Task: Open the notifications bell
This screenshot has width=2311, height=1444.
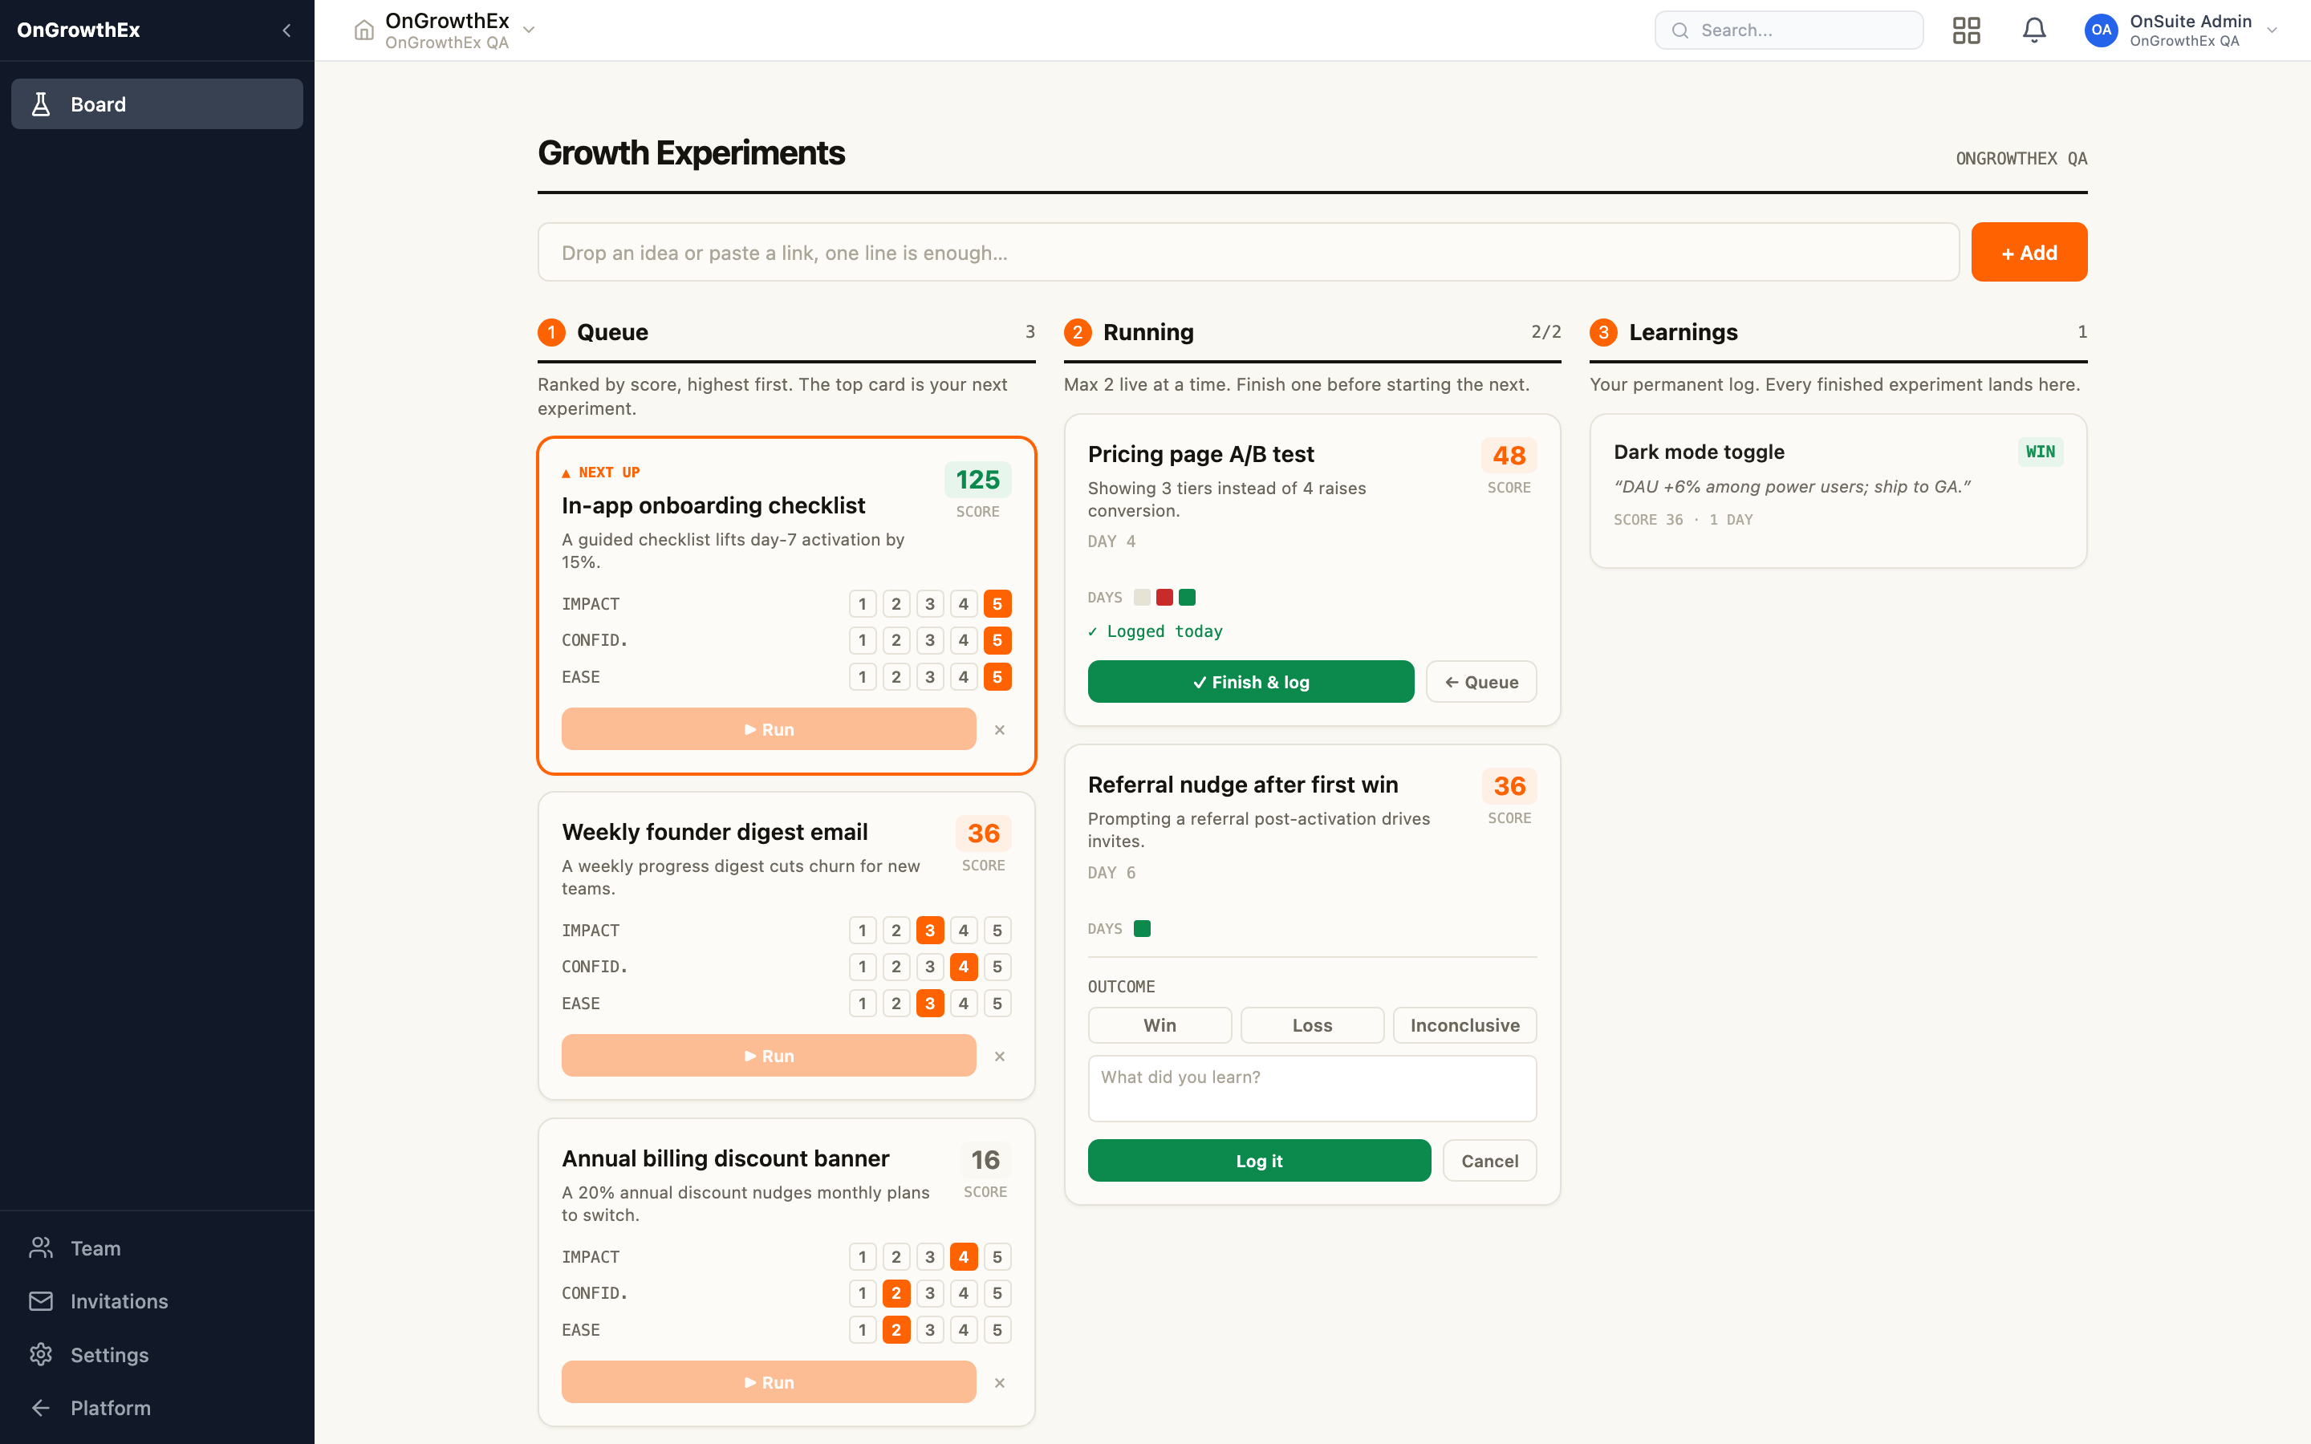Action: click(x=2034, y=30)
